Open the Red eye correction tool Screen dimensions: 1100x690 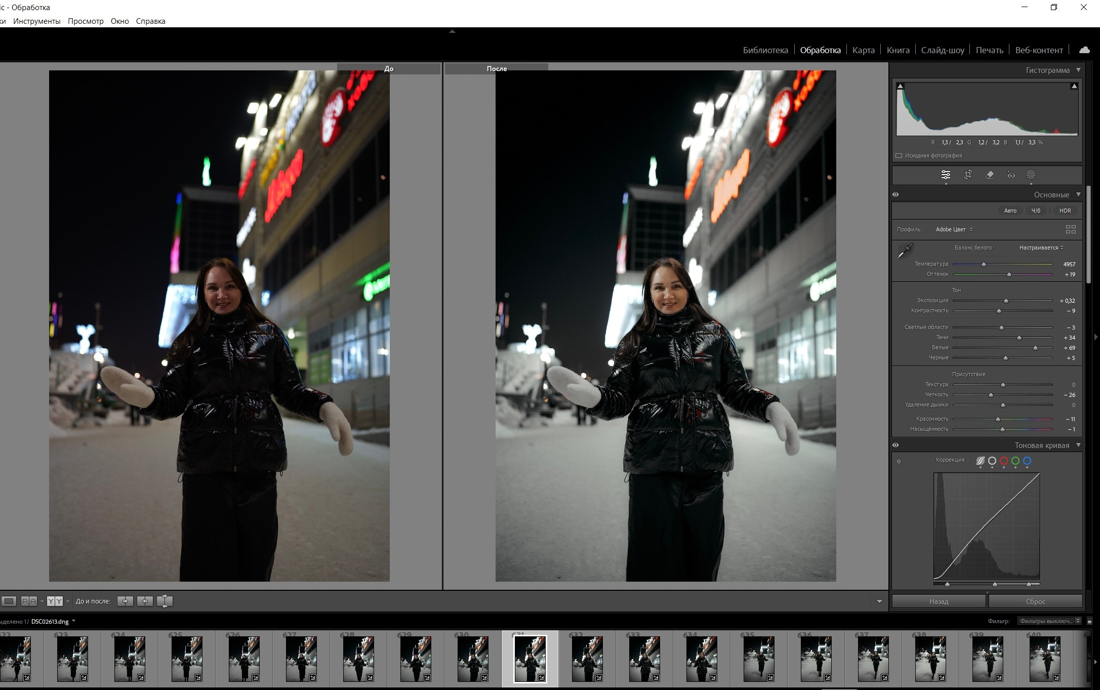point(1011,175)
